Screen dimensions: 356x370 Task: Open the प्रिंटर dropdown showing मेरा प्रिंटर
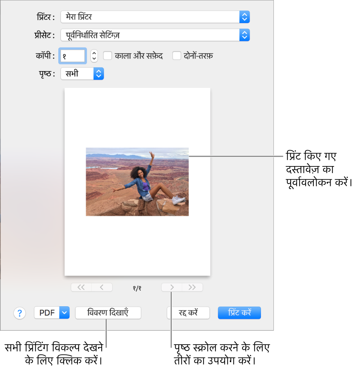[x=155, y=17]
